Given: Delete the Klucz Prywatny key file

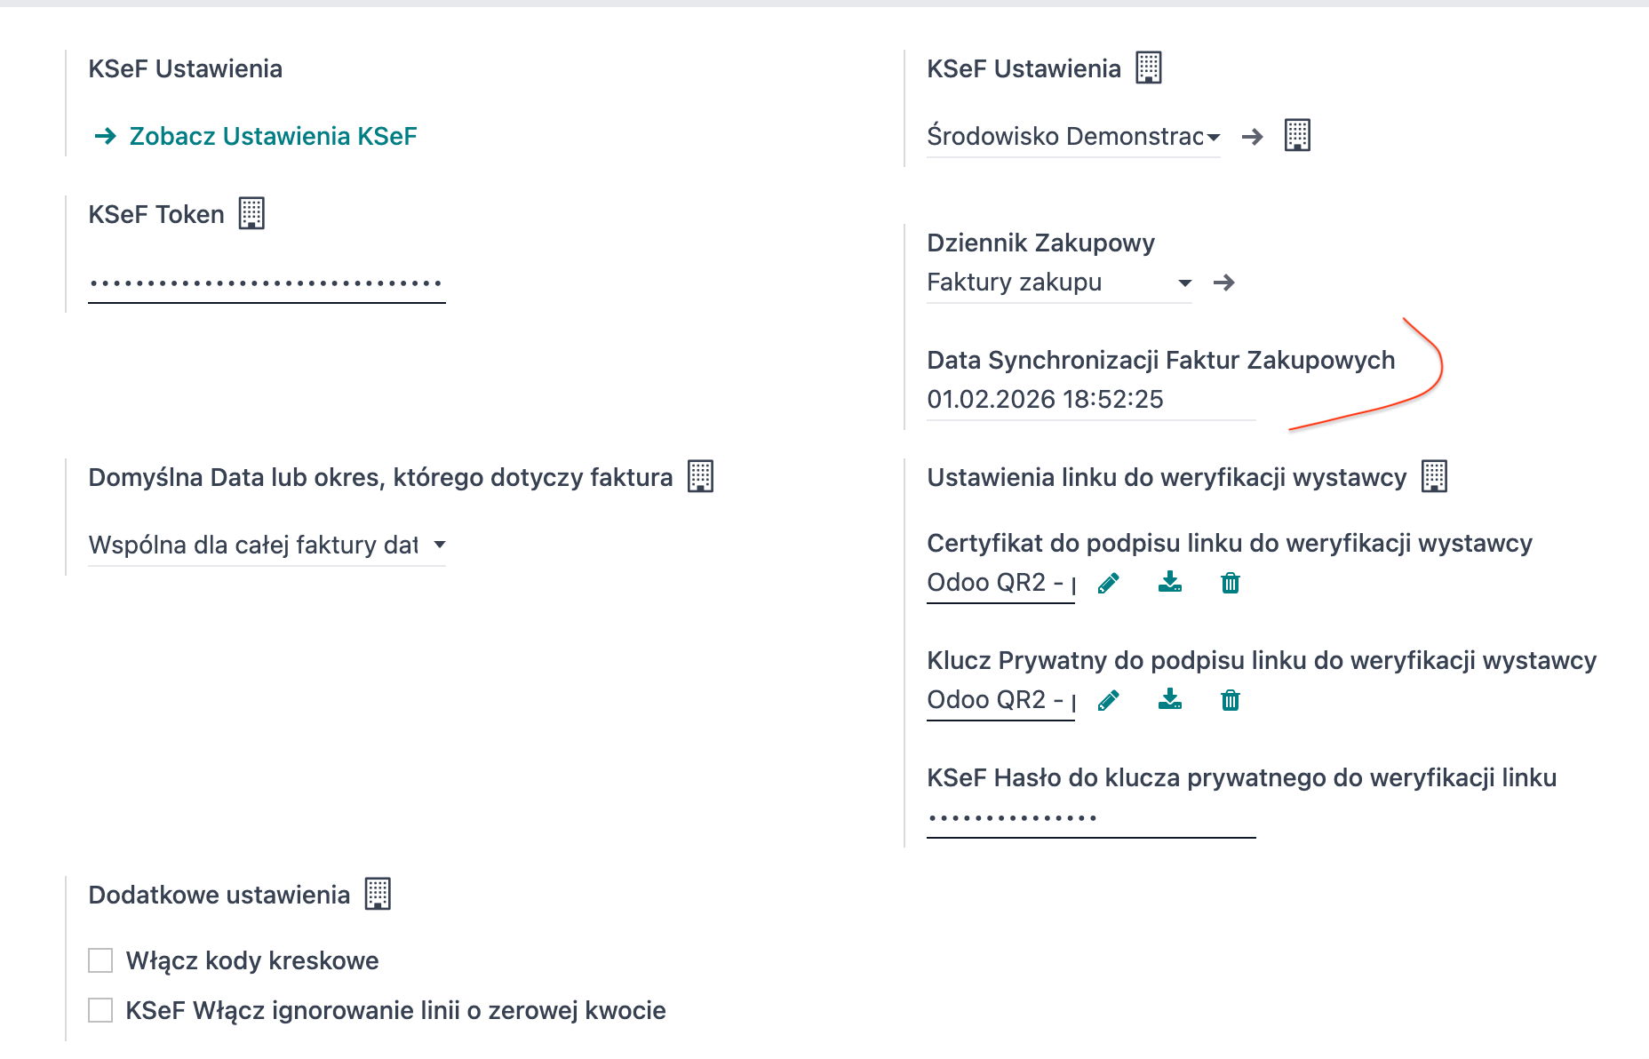Looking at the screenshot, I should coord(1231,701).
